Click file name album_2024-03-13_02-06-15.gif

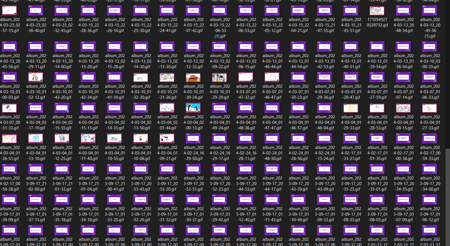point(246,61)
